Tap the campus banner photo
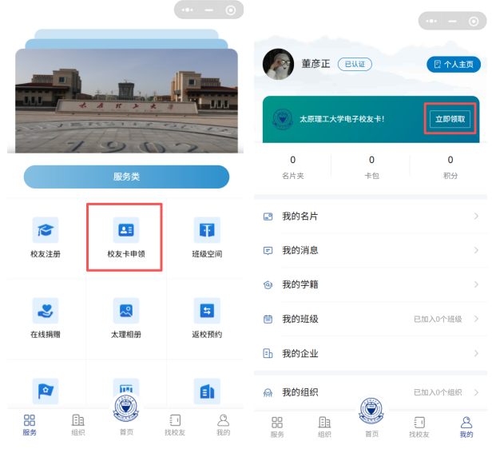 (126, 100)
